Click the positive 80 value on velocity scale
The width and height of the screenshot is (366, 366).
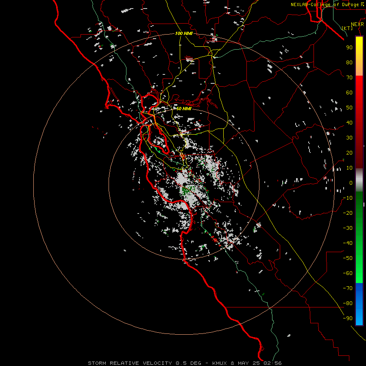(x=349, y=62)
